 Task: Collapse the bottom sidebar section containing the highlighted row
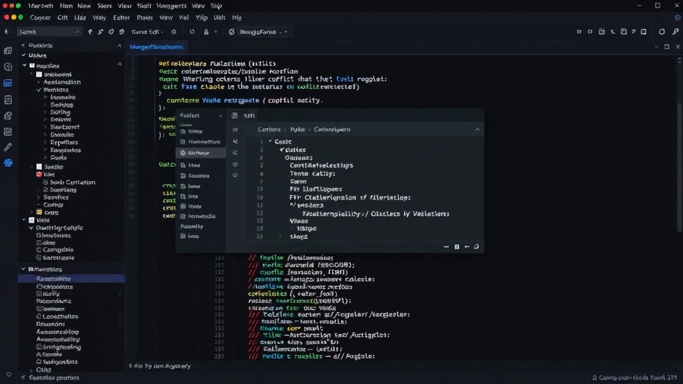pyautogui.click(x=23, y=269)
